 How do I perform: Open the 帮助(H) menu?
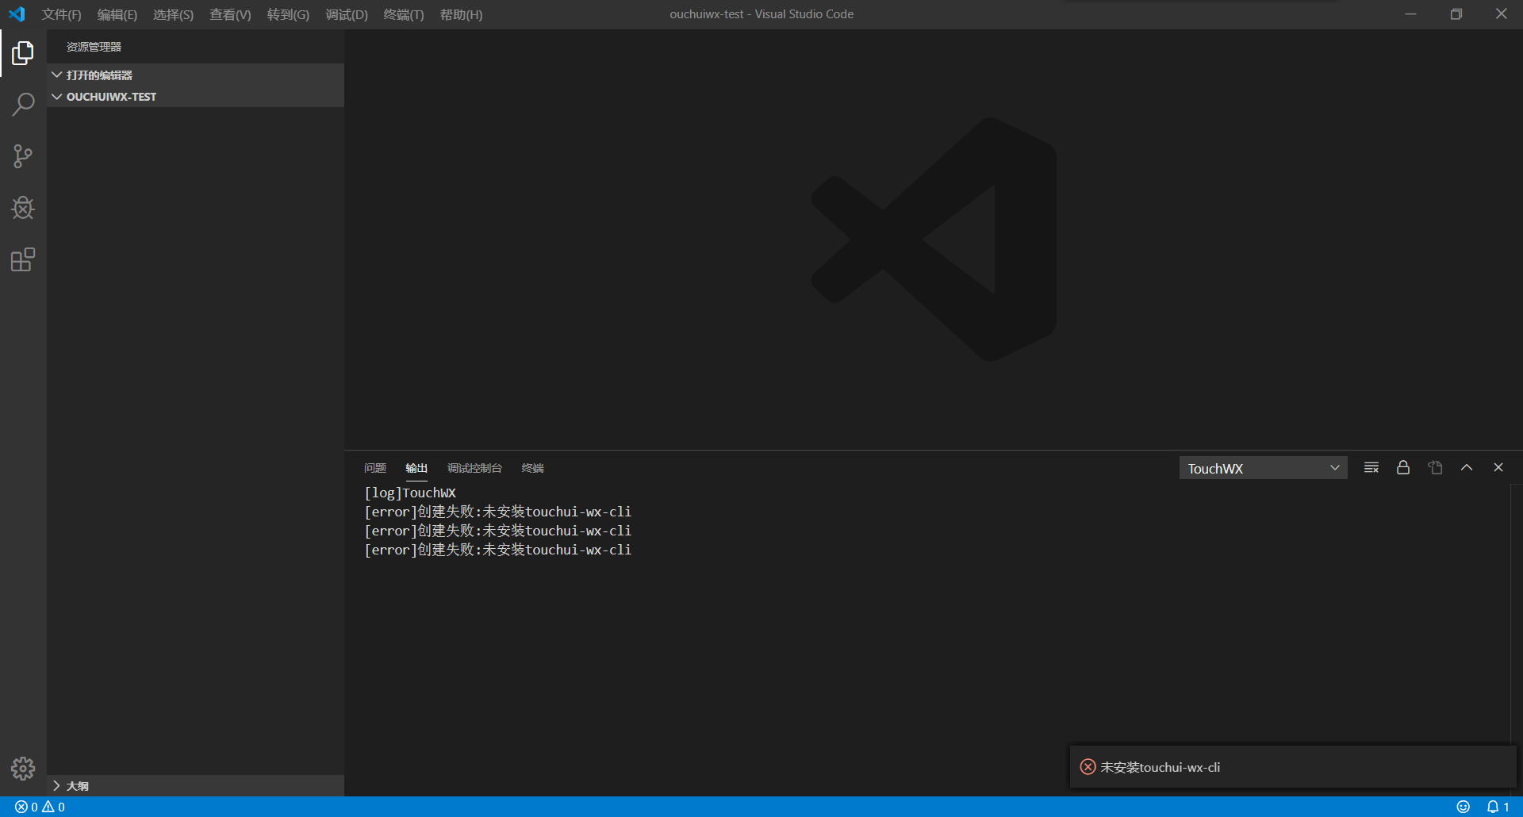[461, 14]
